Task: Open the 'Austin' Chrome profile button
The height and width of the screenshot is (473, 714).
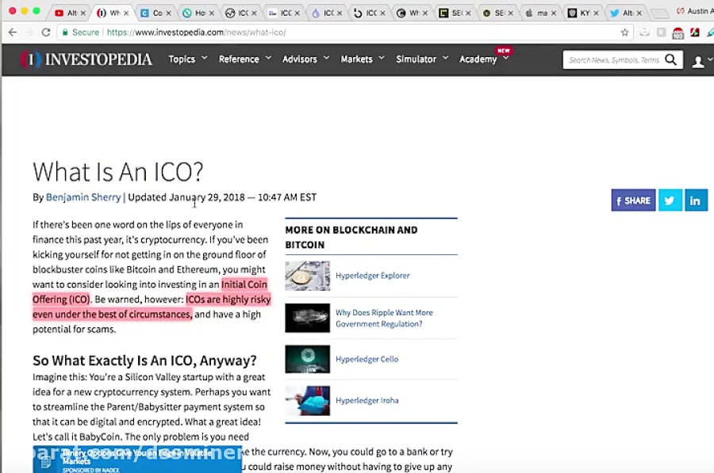Action: 694,11
